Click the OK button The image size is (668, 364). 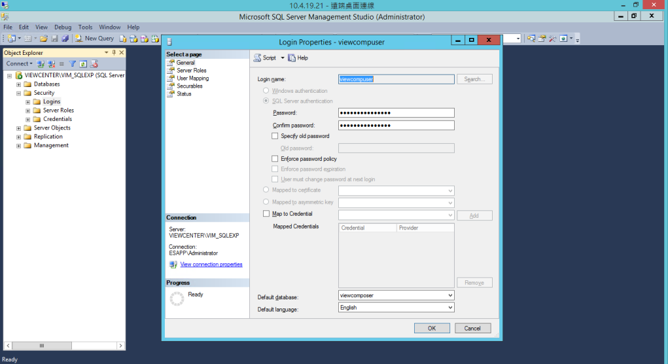tap(432, 328)
